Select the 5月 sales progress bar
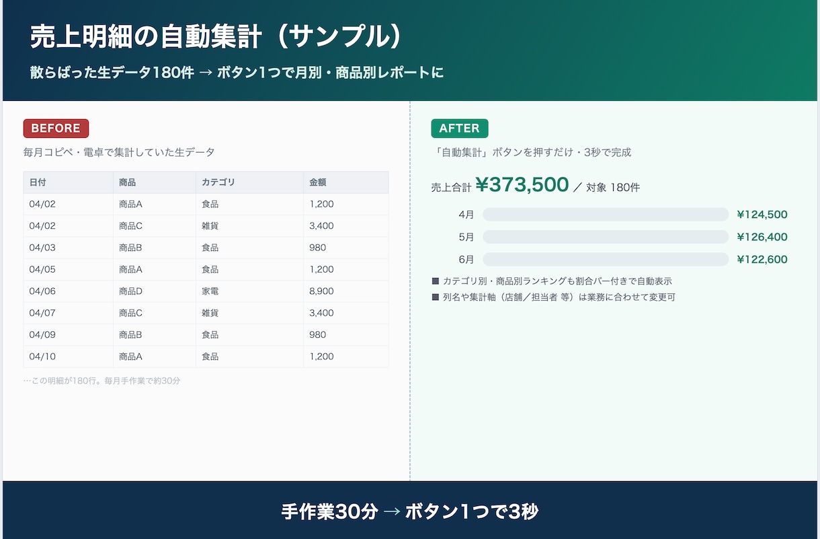The height and width of the screenshot is (539, 820). click(606, 237)
